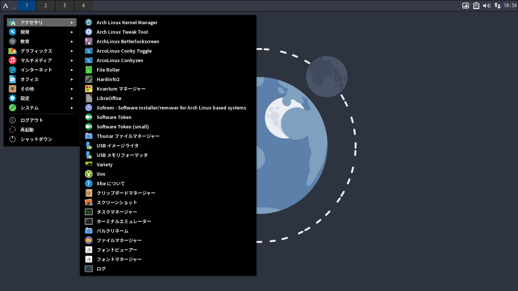Click the green Vim icon
This screenshot has width=518, height=291.
click(89, 174)
